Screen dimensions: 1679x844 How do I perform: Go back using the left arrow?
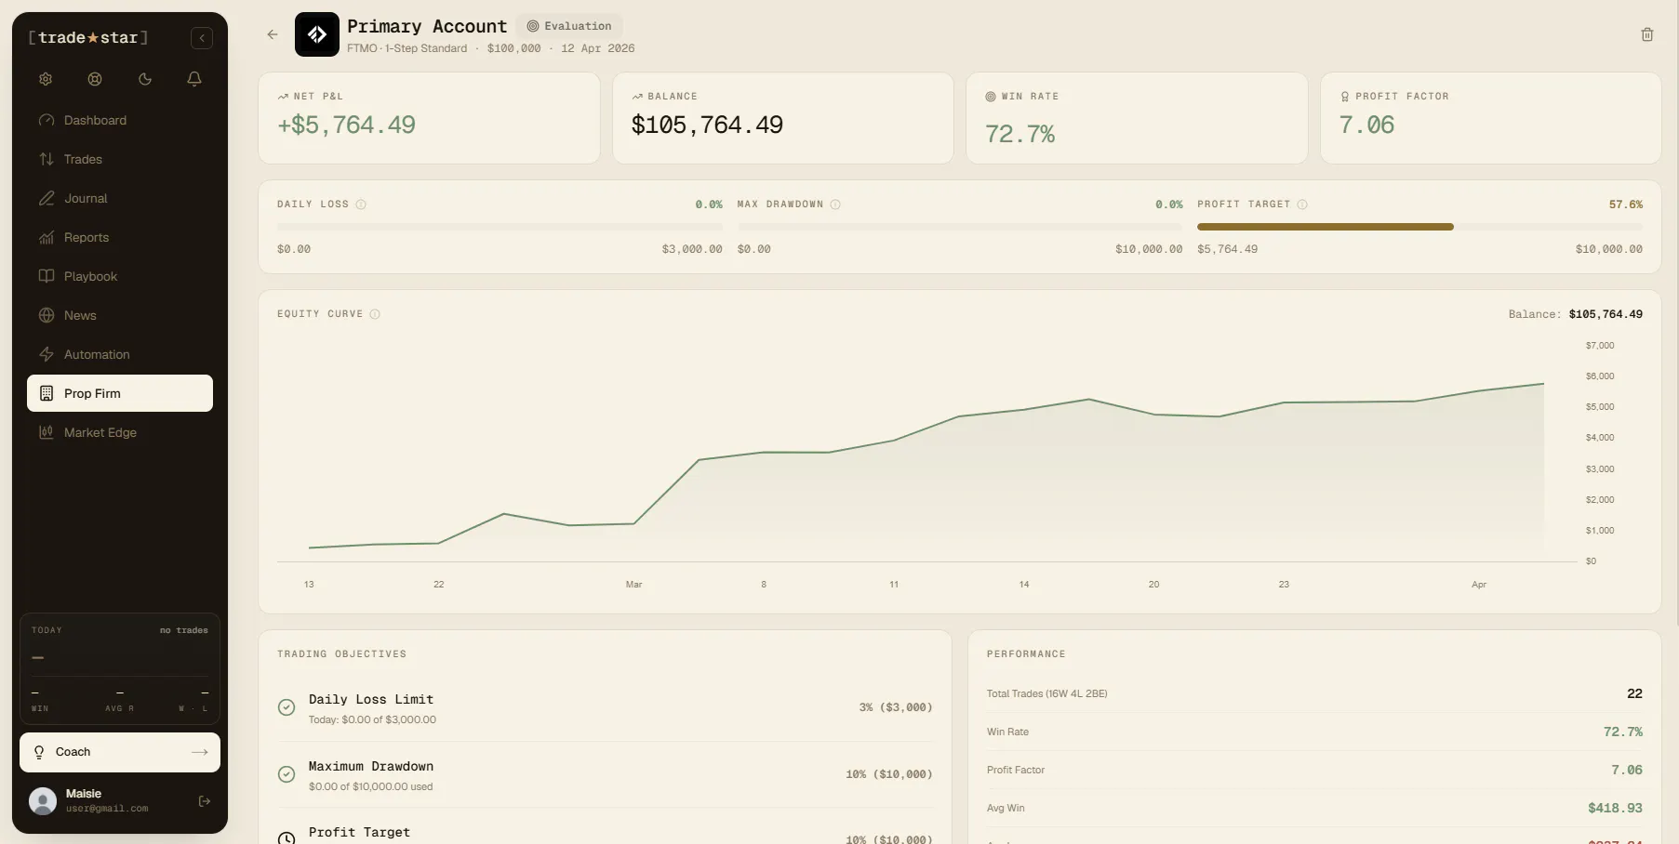click(273, 34)
